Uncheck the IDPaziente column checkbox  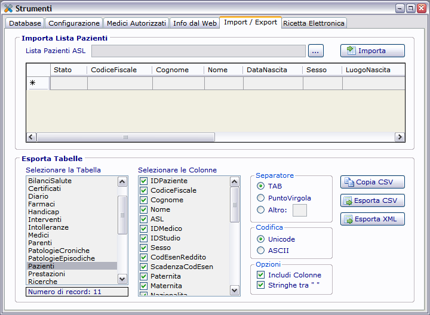coord(144,181)
